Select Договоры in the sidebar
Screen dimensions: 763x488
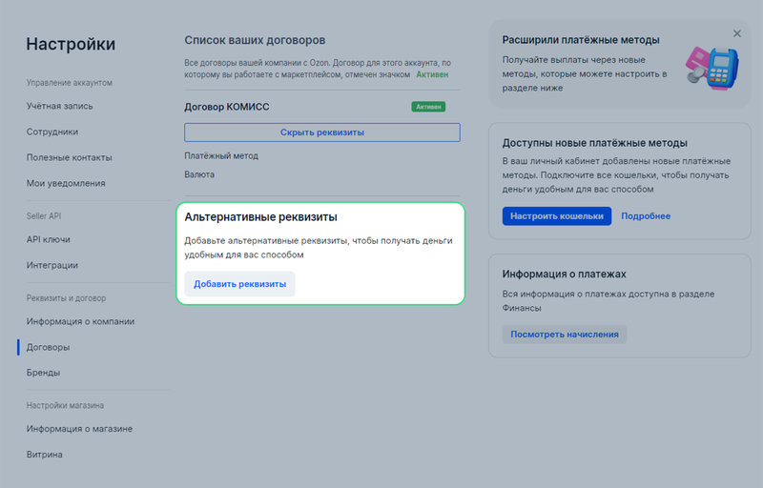coord(49,347)
